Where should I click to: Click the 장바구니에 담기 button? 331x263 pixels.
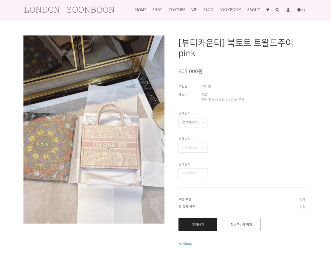241,225
